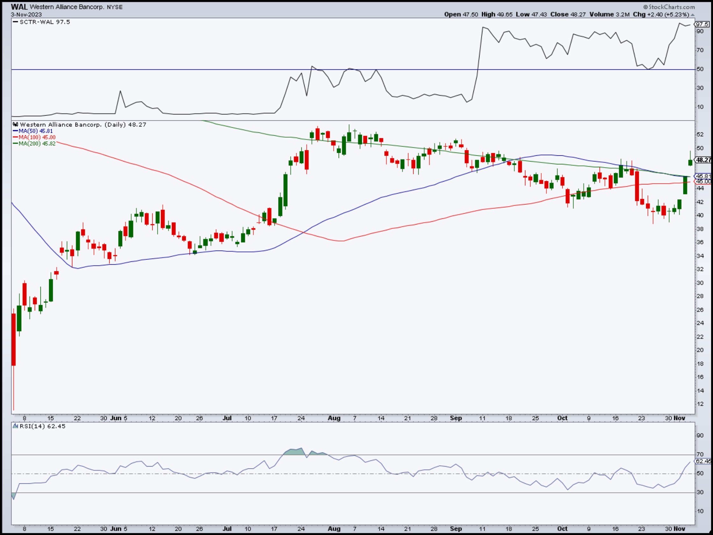
Task: Click the candlestick icon beside Western Alliance Bancorp. (Daily)
Action: [15, 125]
